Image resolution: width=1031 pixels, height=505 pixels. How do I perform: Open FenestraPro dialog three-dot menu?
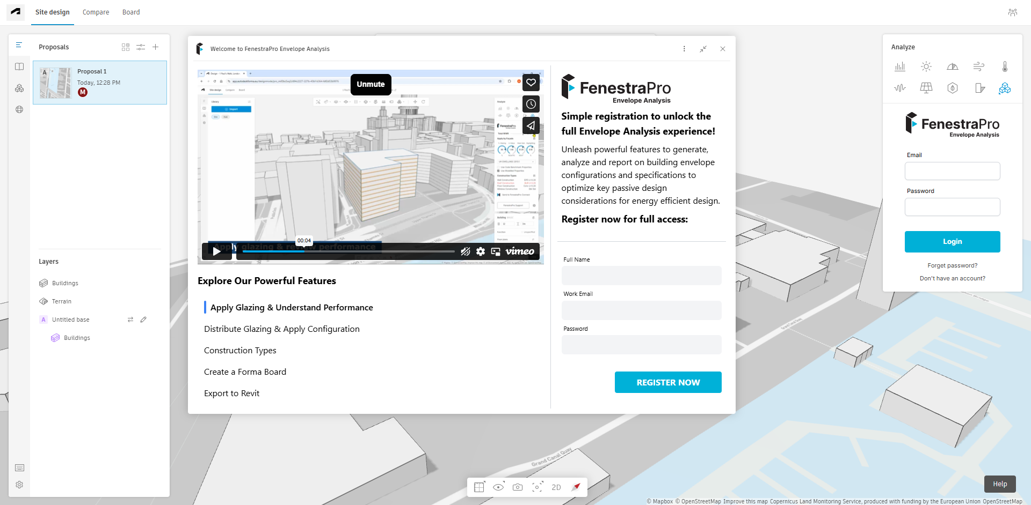pyautogui.click(x=684, y=49)
